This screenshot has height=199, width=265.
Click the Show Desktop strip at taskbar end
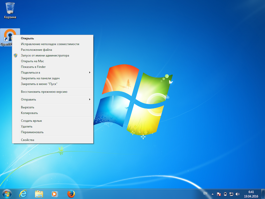(x=263, y=194)
